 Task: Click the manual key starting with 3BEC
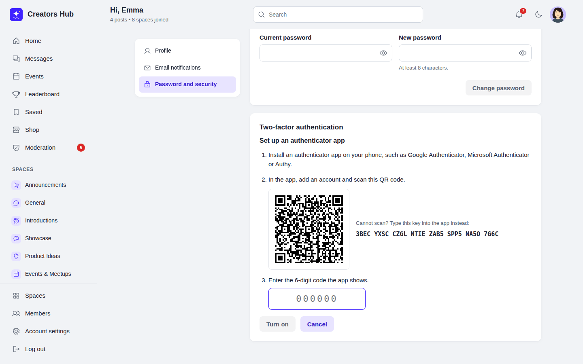pyautogui.click(x=427, y=234)
